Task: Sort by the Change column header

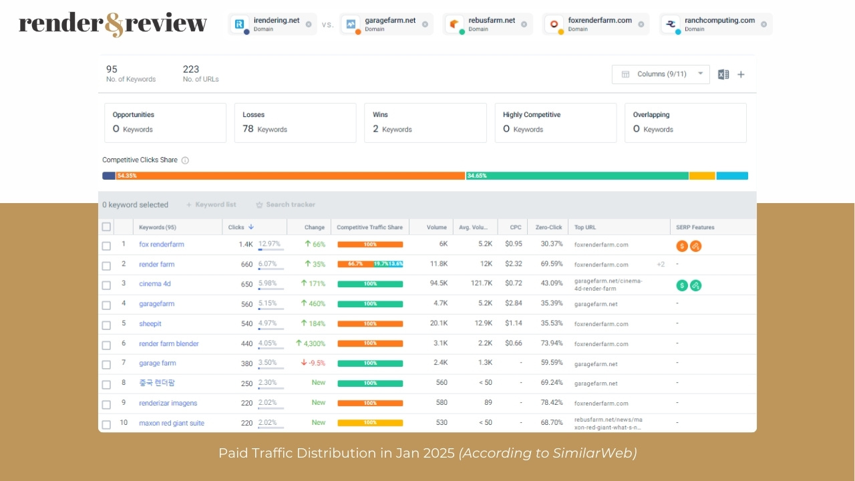Action: click(314, 227)
